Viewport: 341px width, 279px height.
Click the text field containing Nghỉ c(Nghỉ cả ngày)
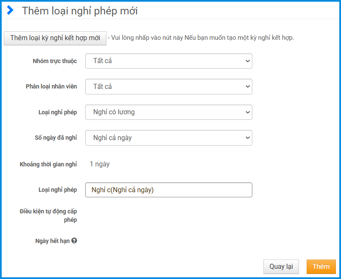(168, 190)
